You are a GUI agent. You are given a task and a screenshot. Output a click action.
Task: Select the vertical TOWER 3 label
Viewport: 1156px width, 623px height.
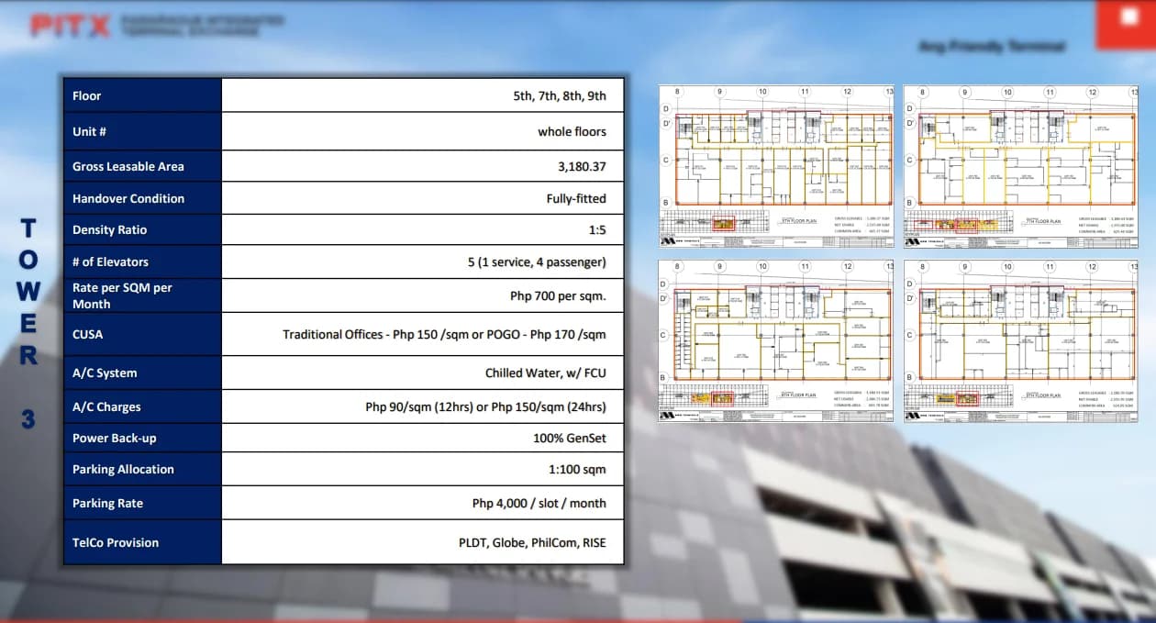tap(28, 324)
